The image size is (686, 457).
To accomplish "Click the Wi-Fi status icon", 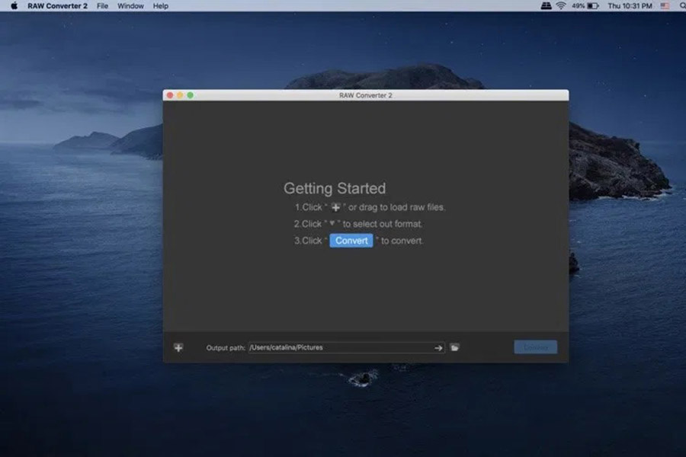I will [562, 5].
